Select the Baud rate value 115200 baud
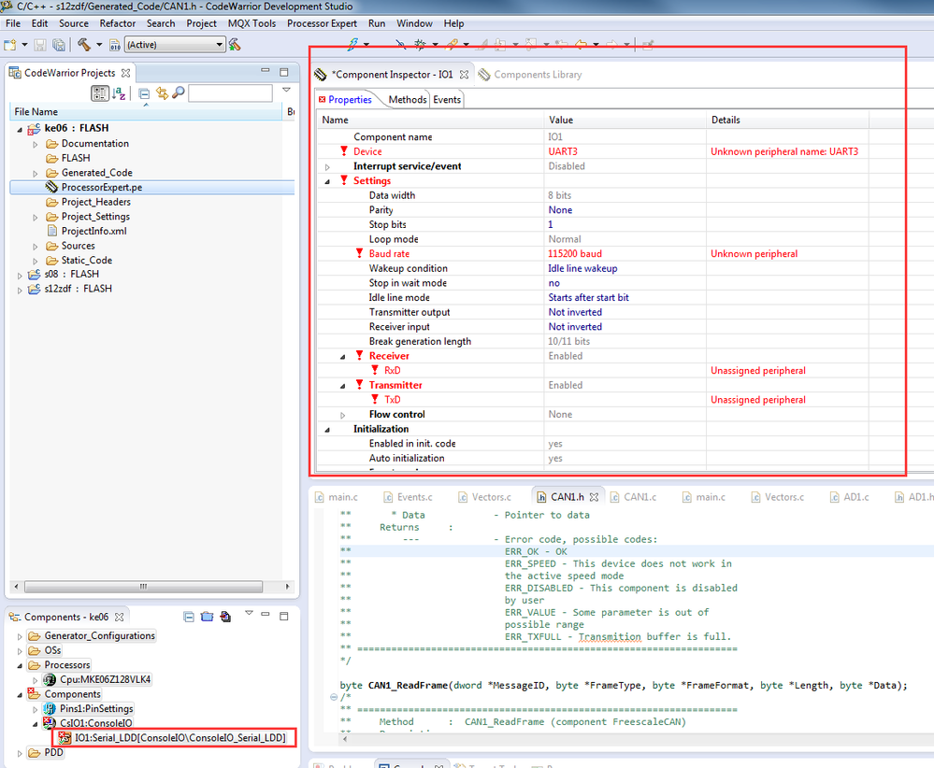 [x=575, y=254]
